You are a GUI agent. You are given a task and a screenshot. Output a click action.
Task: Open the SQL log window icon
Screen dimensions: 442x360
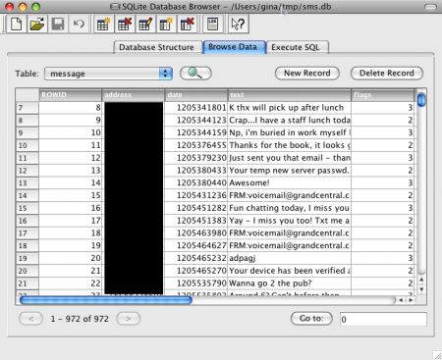pyautogui.click(x=212, y=25)
